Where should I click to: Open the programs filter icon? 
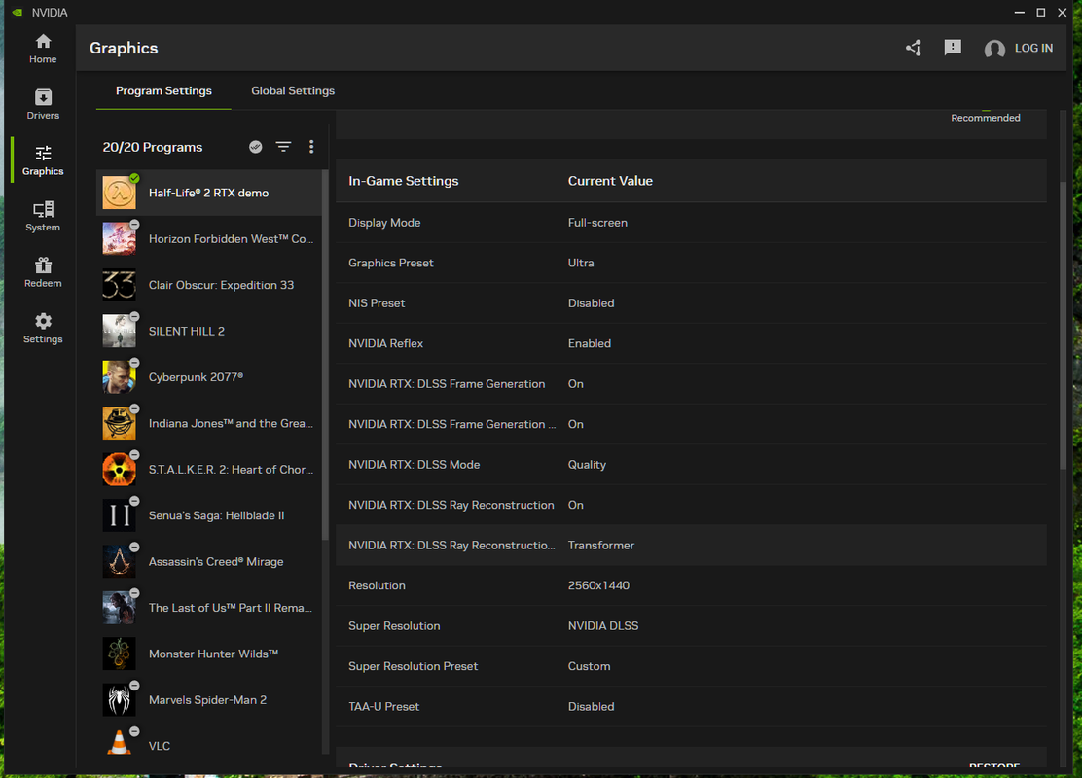click(x=283, y=147)
